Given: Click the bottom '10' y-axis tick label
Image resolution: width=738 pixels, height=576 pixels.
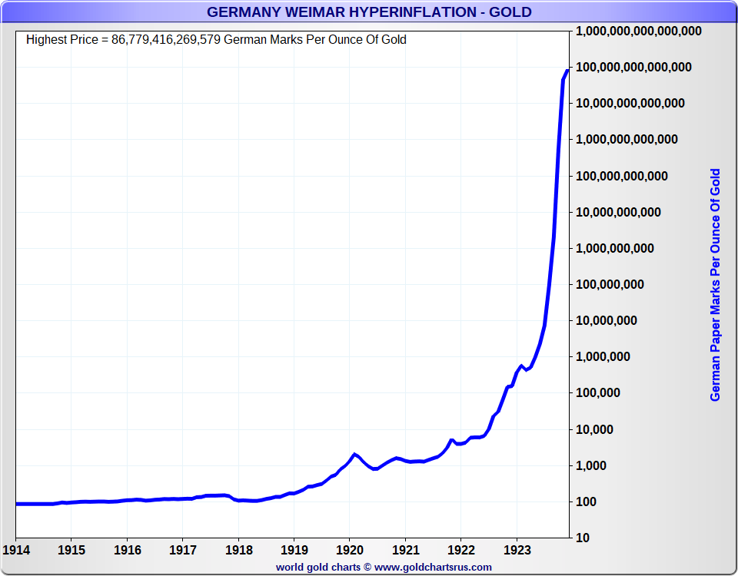Looking at the screenshot, I should tap(582, 538).
